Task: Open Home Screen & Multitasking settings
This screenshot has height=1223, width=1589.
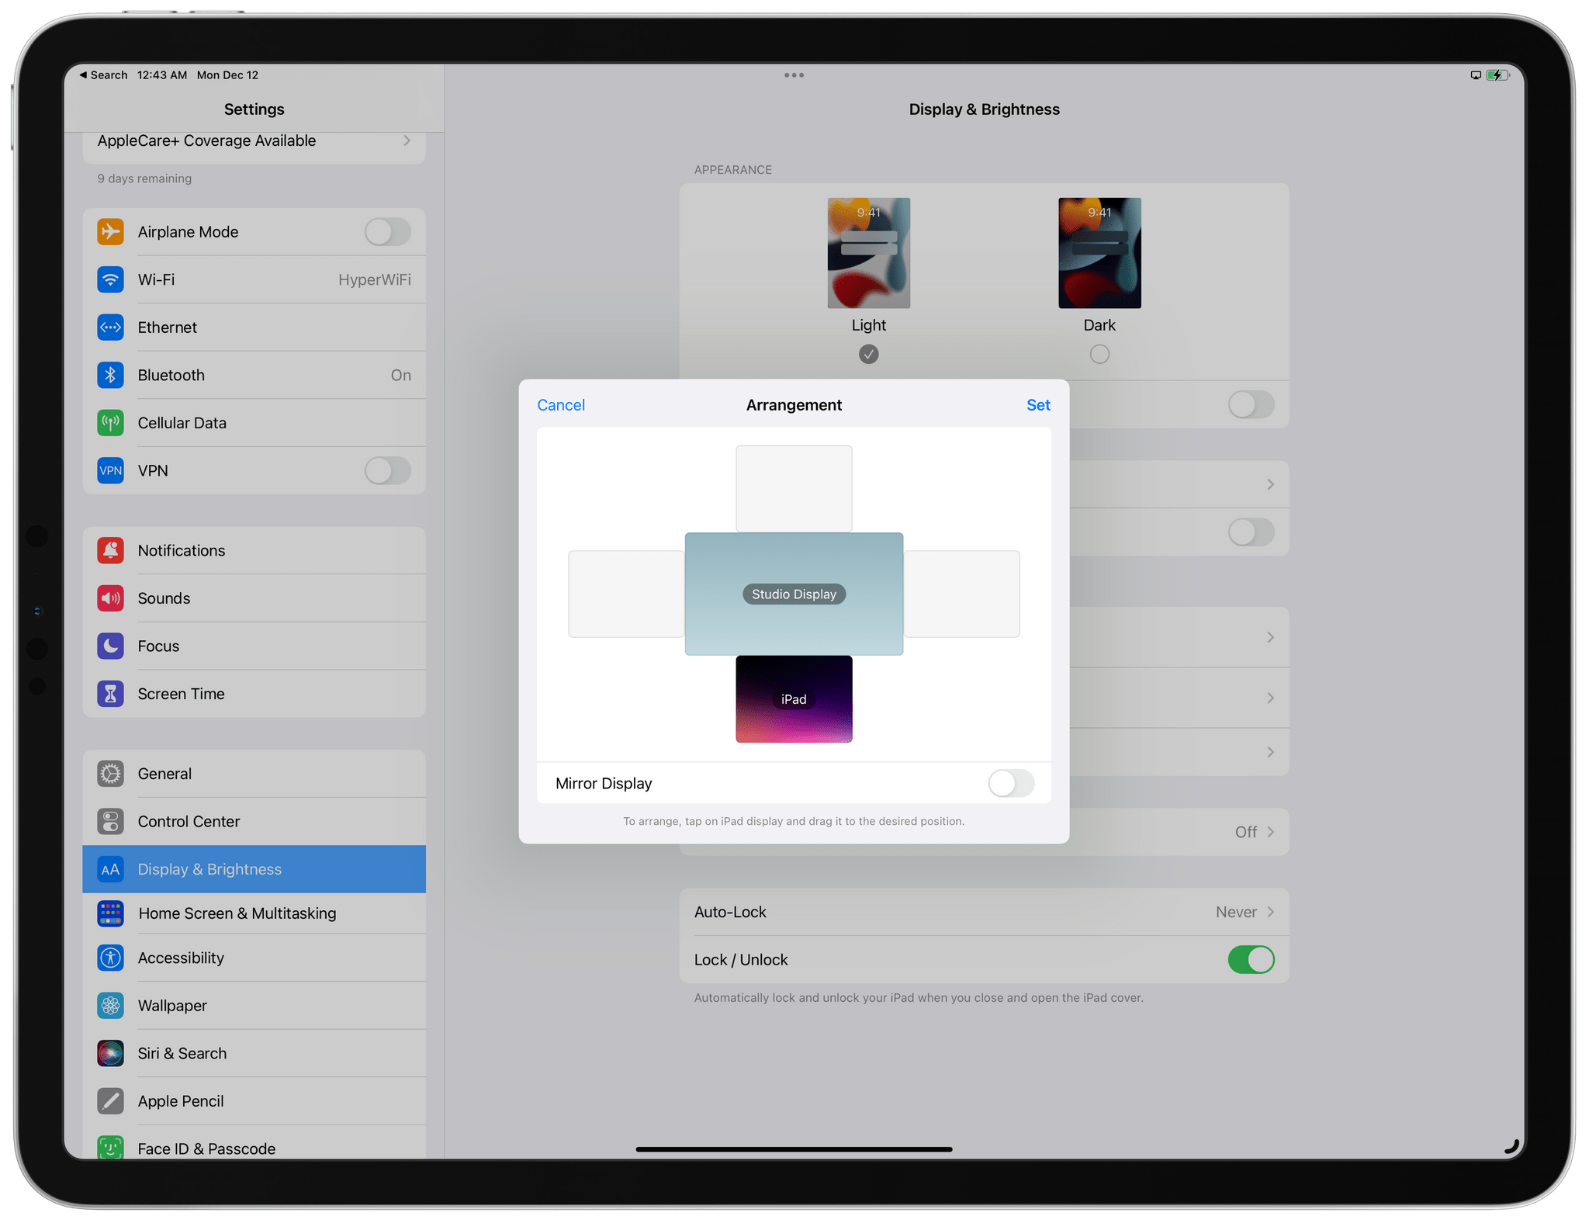Action: (x=254, y=913)
